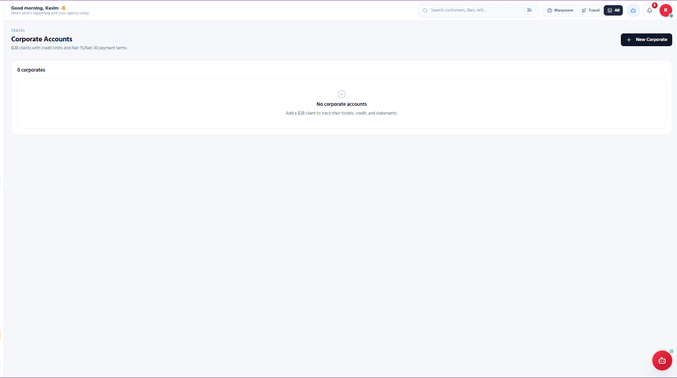
Task: Click the TRAVEL breadcrumb label
Action: click(18, 31)
